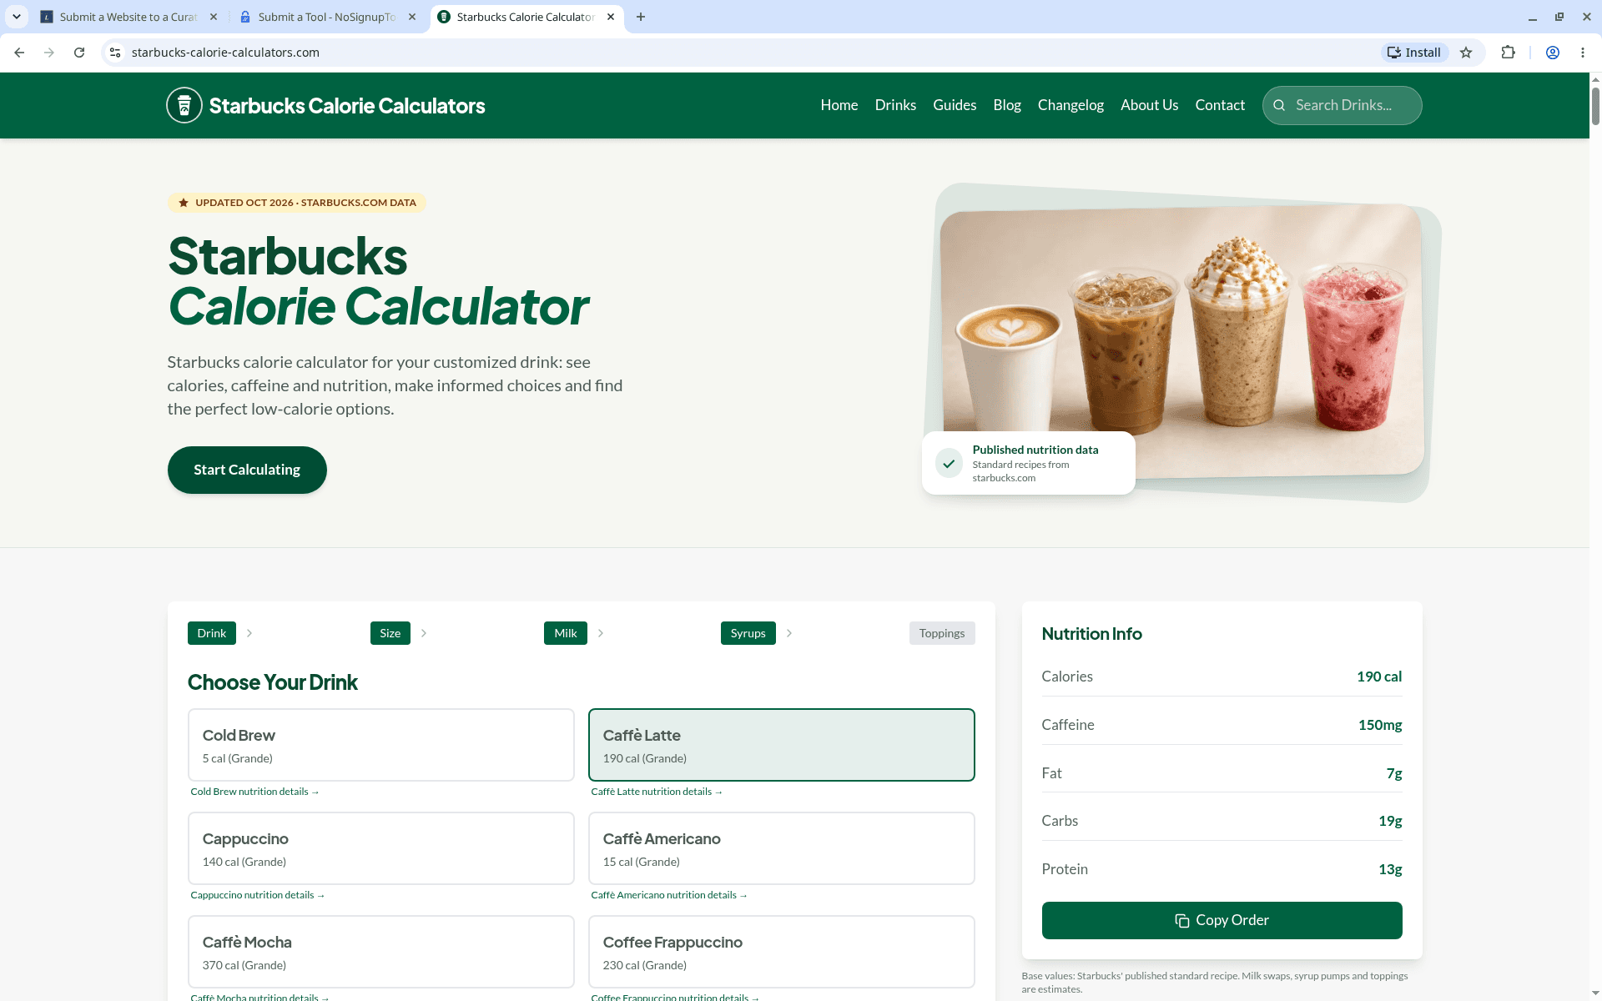The width and height of the screenshot is (1602, 1001).
Task: Click the Copy Order button
Action: (x=1222, y=920)
